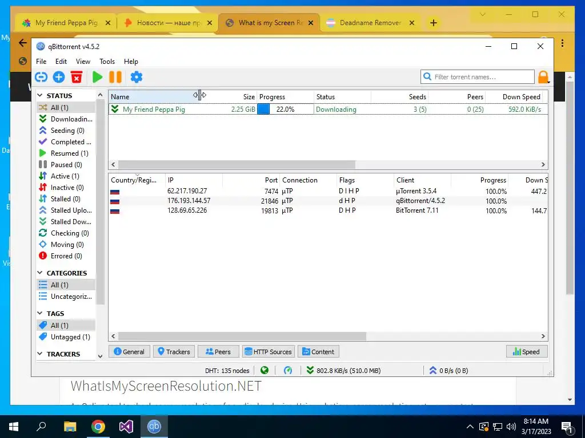Click Add Torrent Link toolbar icon
The height and width of the screenshot is (438, 585).
point(41,77)
